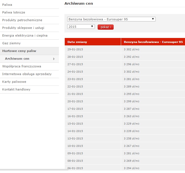This screenshot has width=185, height=173.
Task: Go to Paliwa lotnicze section
Action: point(13,12)
